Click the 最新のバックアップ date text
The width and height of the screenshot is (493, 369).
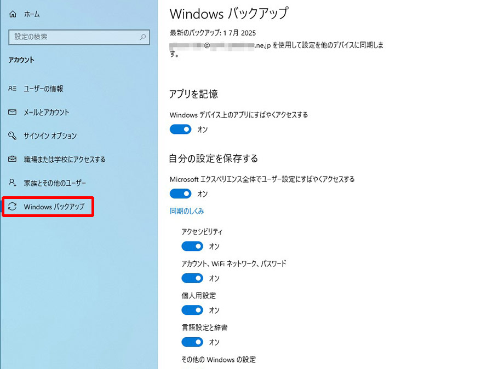point(213,33)
